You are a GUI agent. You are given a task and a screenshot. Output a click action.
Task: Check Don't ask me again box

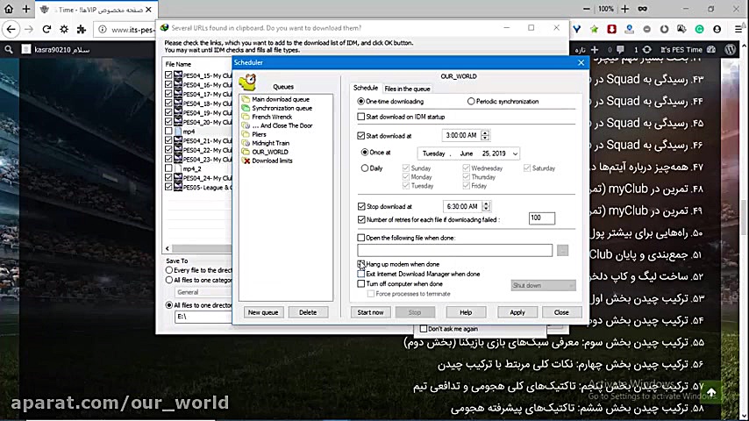424,329
